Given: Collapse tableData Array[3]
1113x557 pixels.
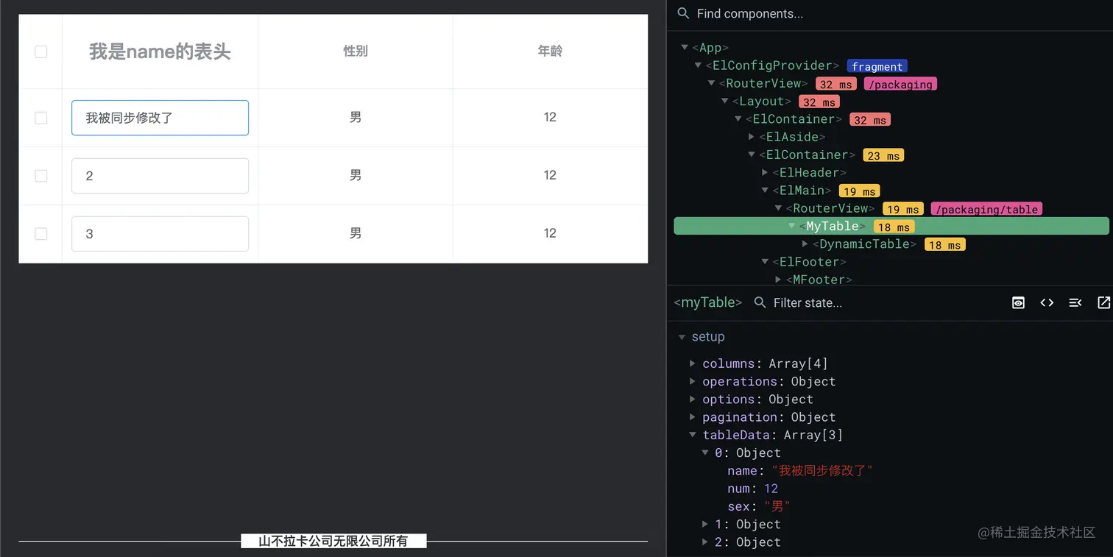Looking at the screenshot, I should (693, 435).
